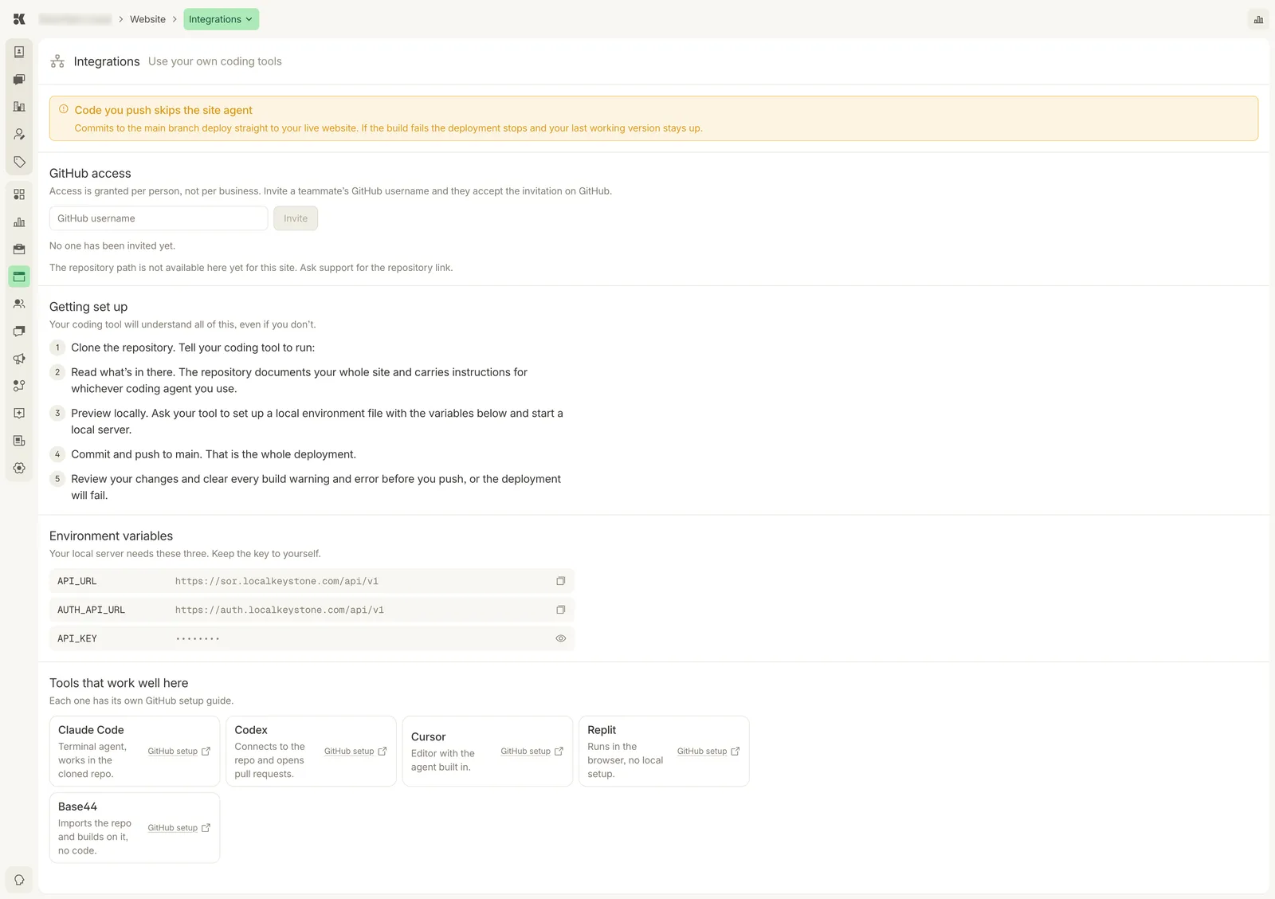Click the https://sor.localkeystone.com/api/v1 URL value
This screenshot has height=899, width=1275.
277,581
